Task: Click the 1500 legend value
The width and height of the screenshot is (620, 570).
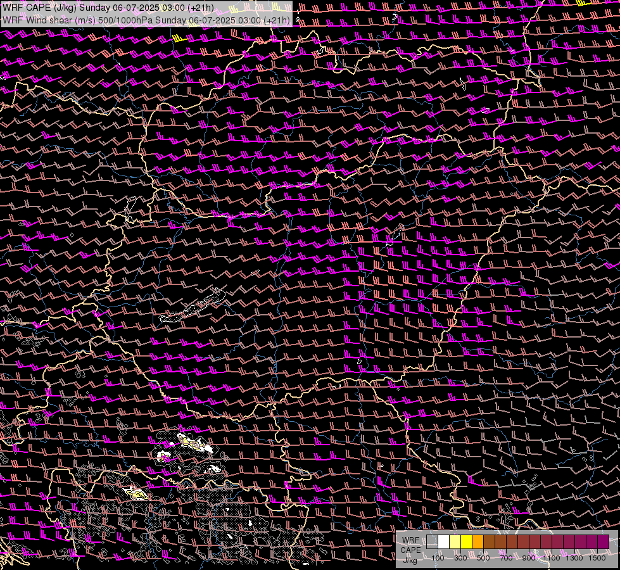Action: pos(597,558)
